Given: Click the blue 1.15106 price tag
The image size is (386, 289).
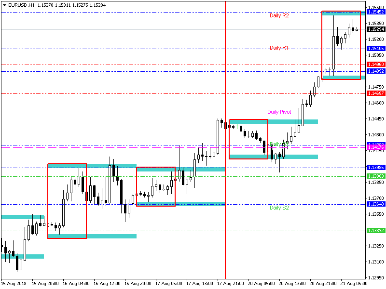Looking at the screenshot, I should (x=376, y=49).
